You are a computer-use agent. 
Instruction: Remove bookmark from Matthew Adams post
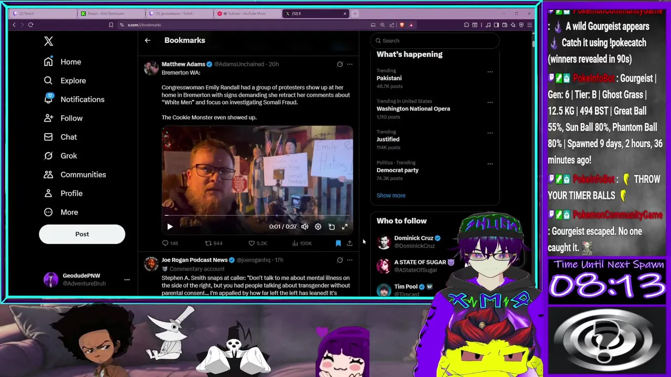click(x=338, y=243)
